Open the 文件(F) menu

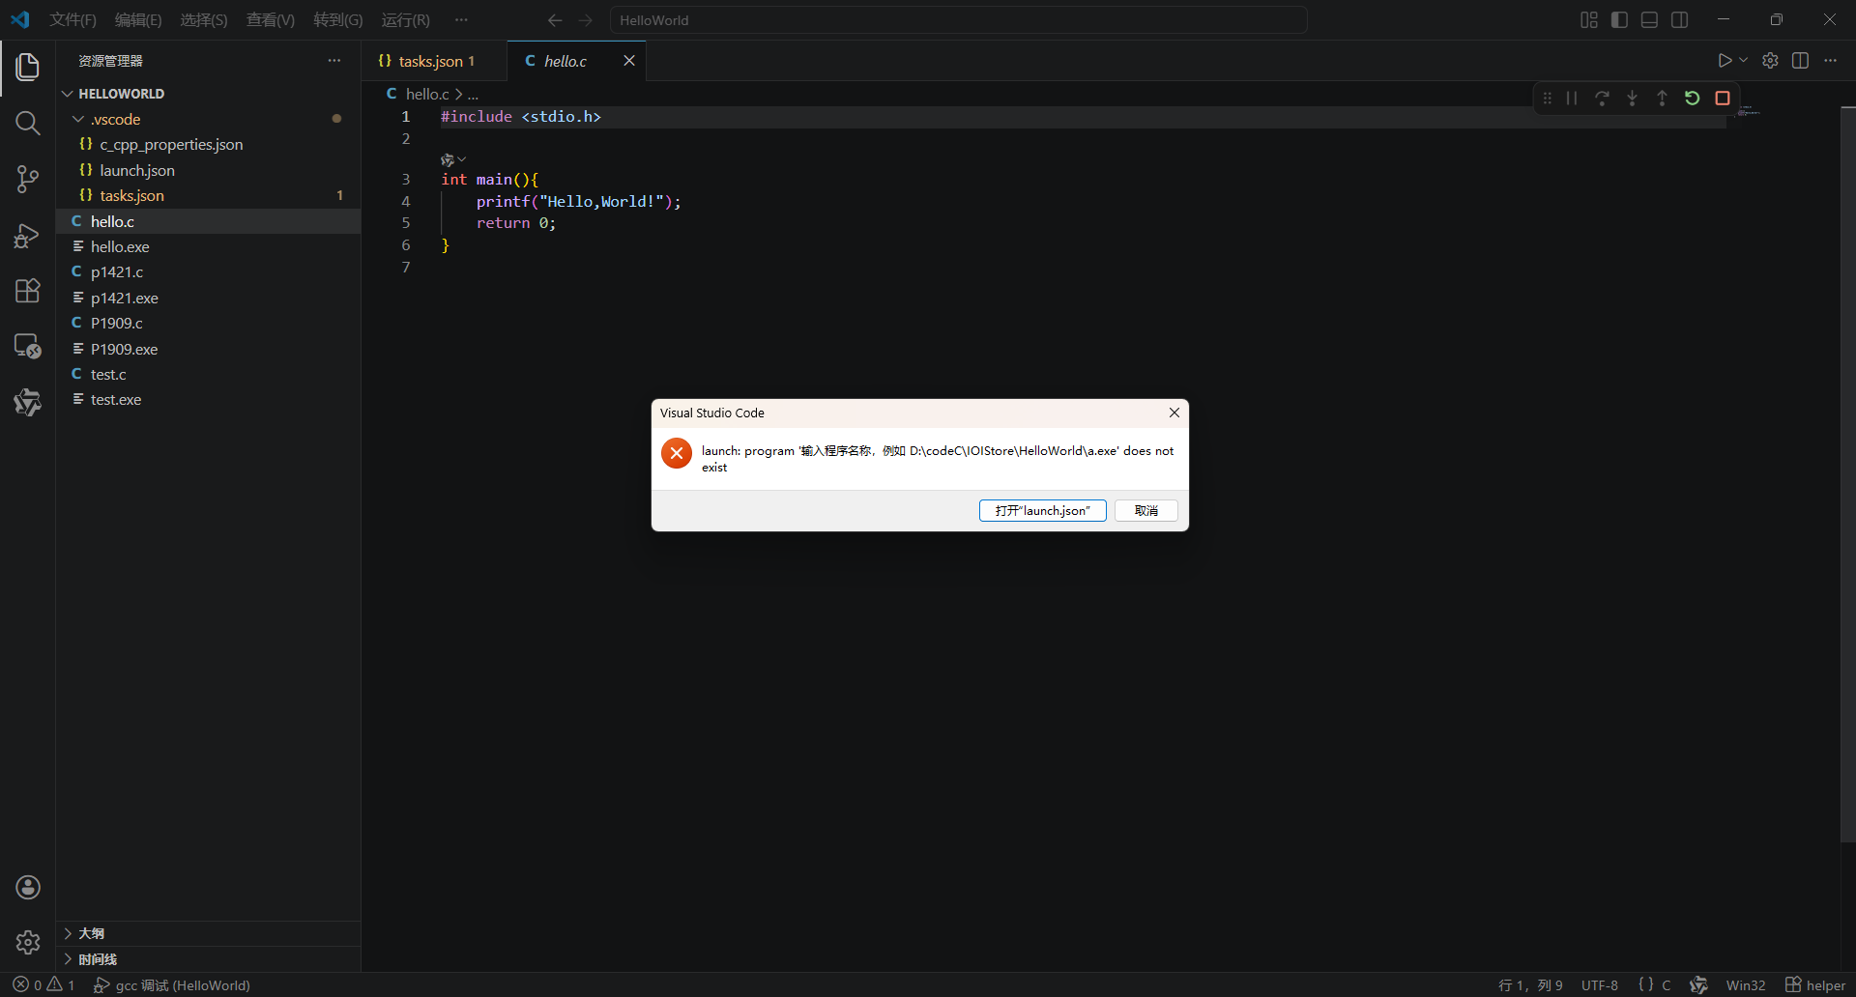point(73,20)
